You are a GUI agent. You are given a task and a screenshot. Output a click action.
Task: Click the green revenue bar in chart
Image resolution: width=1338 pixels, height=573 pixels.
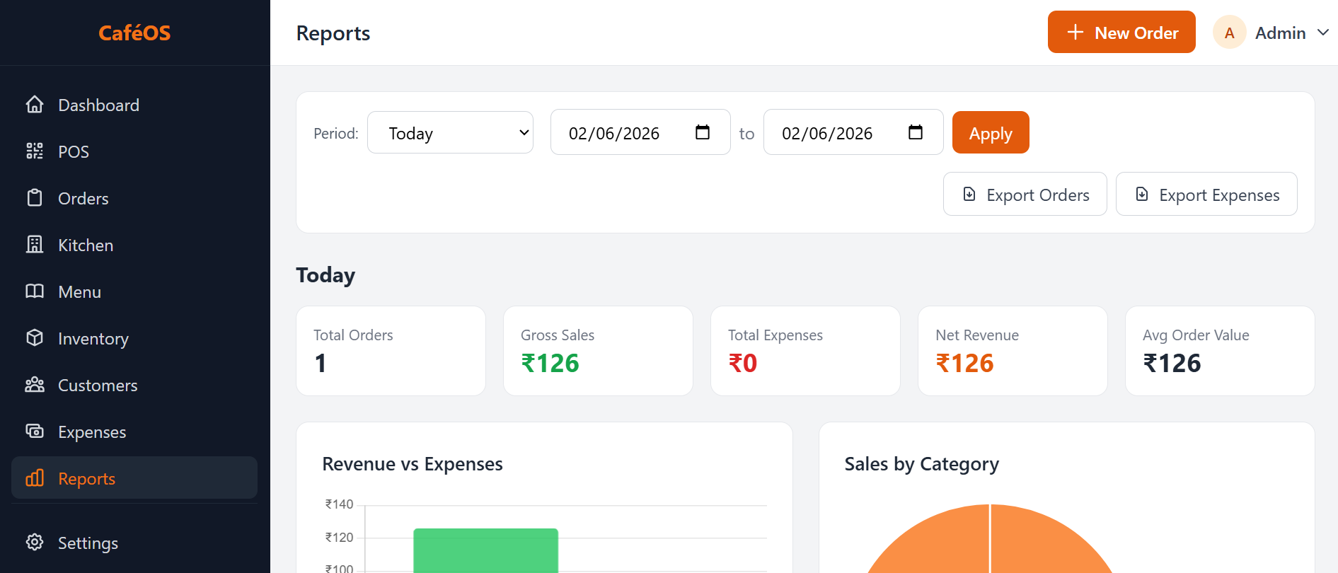(x=485, y=550)
